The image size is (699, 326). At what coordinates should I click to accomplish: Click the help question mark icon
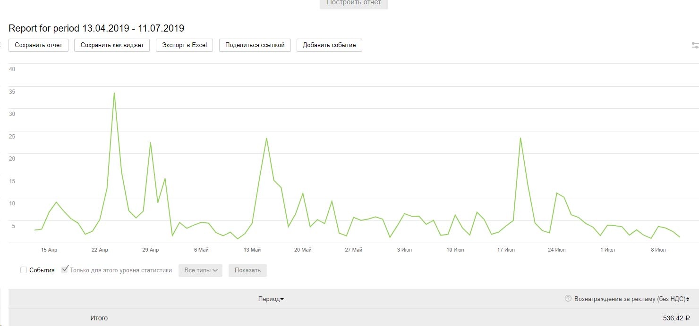(568, 299)
